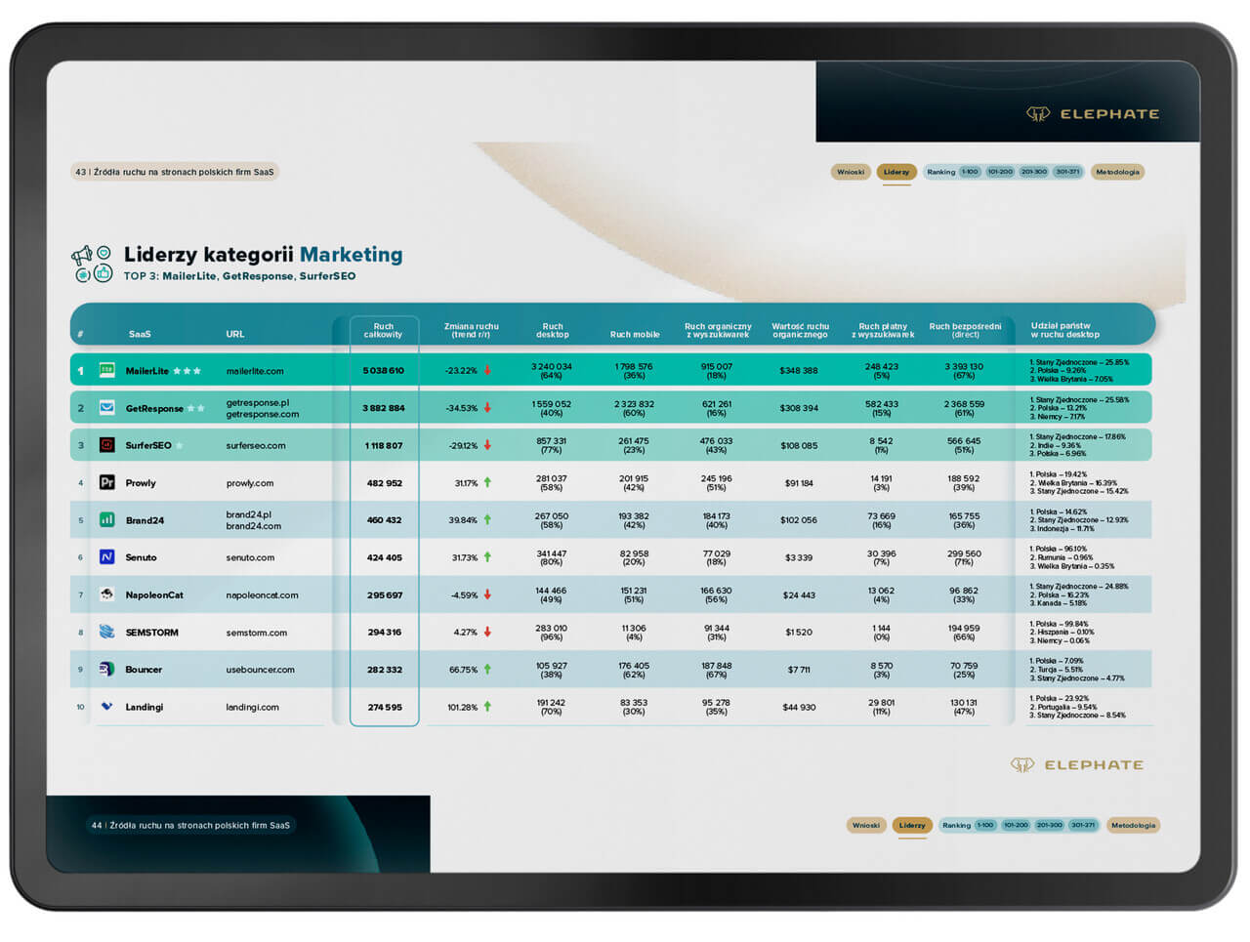The image size is (1250, 942).
Task: Click the red down arrow beside -34.53%
Action: pos(487,407)
